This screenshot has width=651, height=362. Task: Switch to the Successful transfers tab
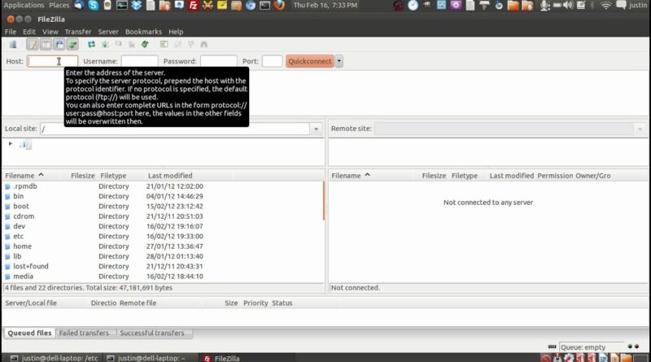(152, 333)
